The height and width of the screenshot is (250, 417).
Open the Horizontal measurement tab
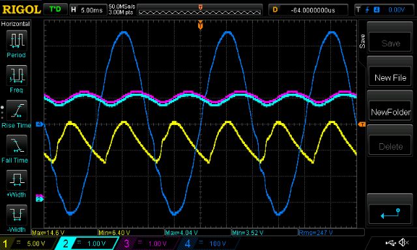click(16, 24)
